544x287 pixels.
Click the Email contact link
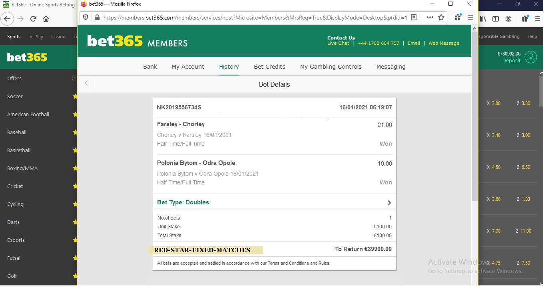pyautogui.click(x=414, y=43)
